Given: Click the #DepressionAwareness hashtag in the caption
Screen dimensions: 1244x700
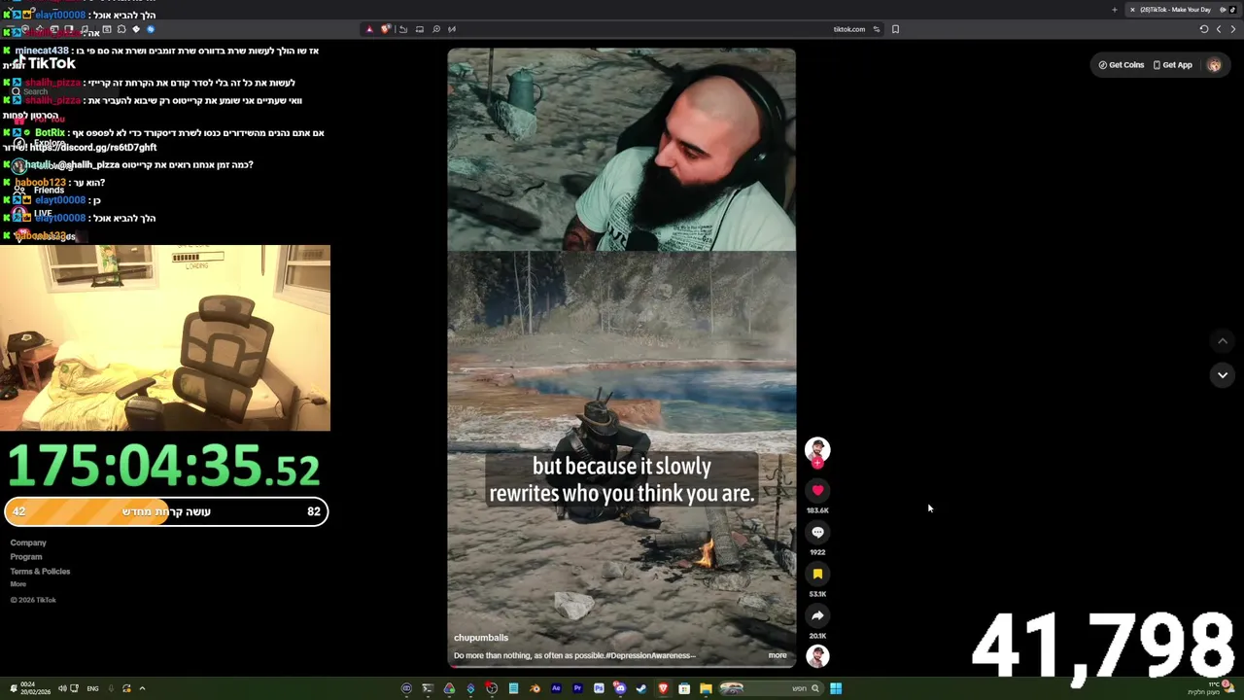Looking at the screenshot, I should click(x=650, y=655).
